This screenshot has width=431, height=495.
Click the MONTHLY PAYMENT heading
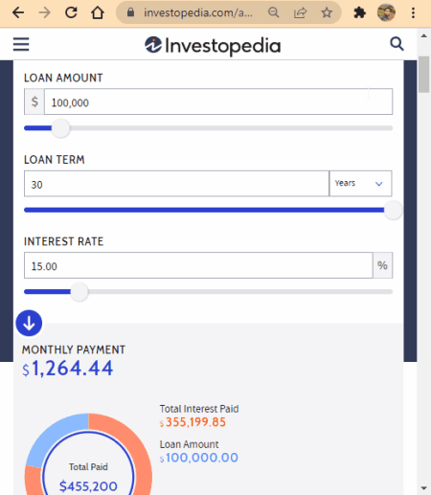point(74,349)
